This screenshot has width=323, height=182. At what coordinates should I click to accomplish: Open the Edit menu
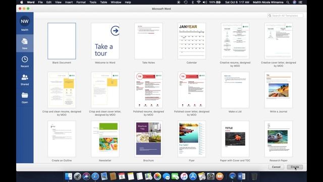tap(49, 2)
